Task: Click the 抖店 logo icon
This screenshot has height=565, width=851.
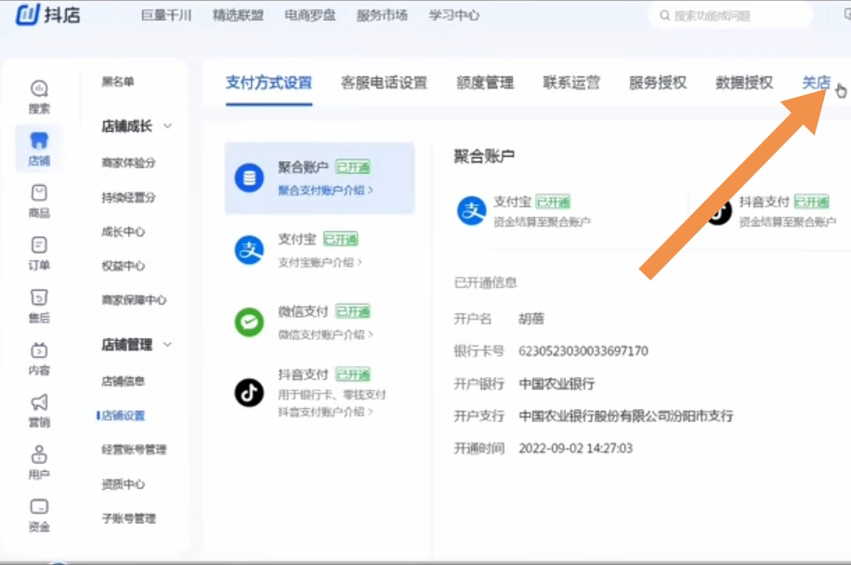Action: tap(27, 15)
